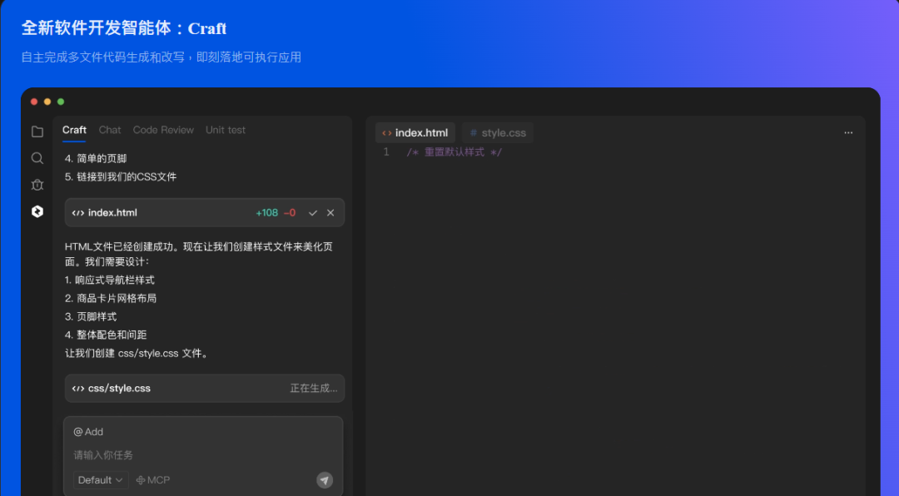This screenshot has height=496, width=899.
Task: Select the index.html editor tab
Action: click(415, 132)
